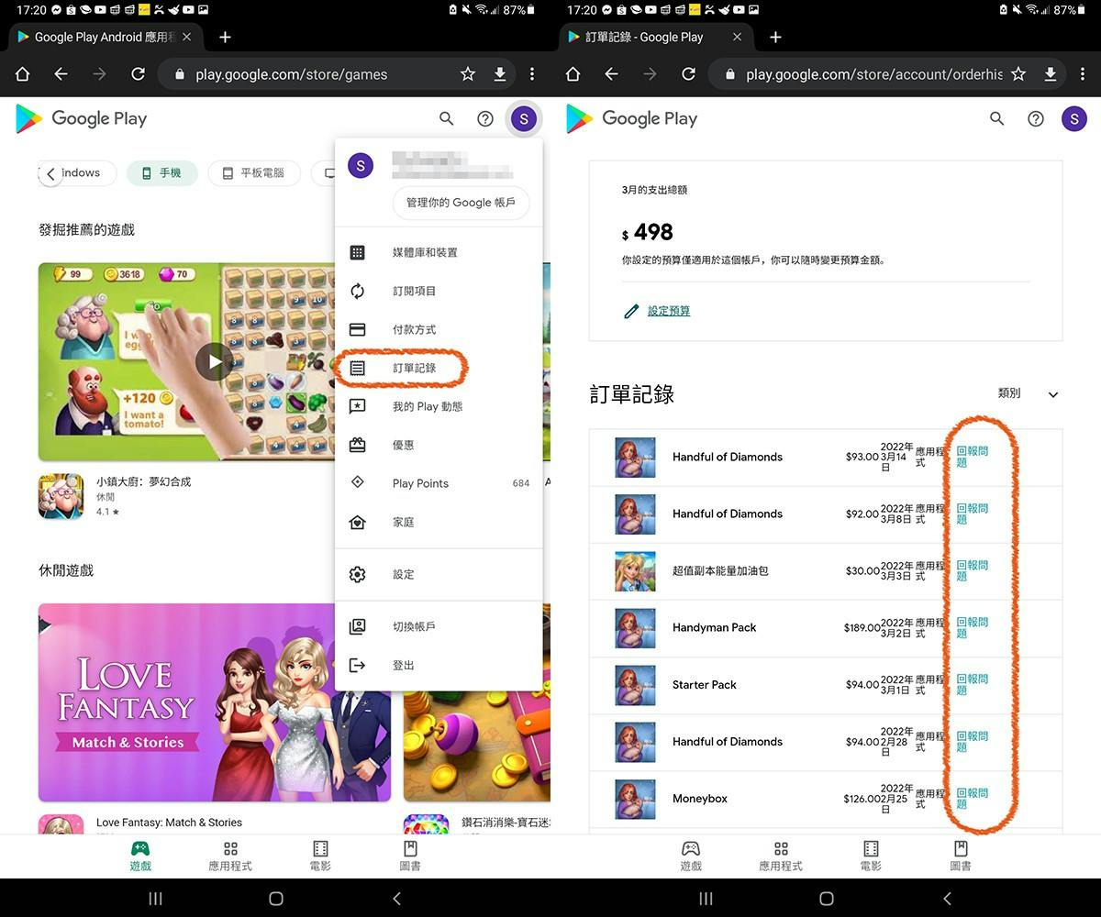Screen dimensions: 1101x917
Task: Click Google Play logo on order history page
Action: click(x=632, y=118)
